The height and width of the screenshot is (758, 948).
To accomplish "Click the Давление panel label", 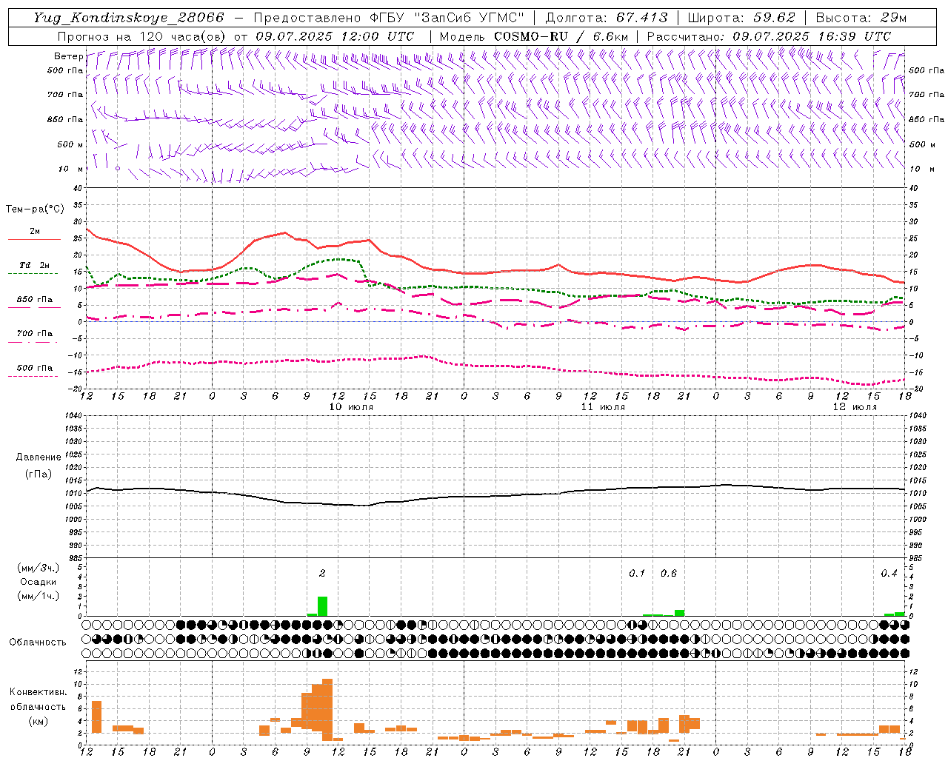I will (x=38, y=457).
